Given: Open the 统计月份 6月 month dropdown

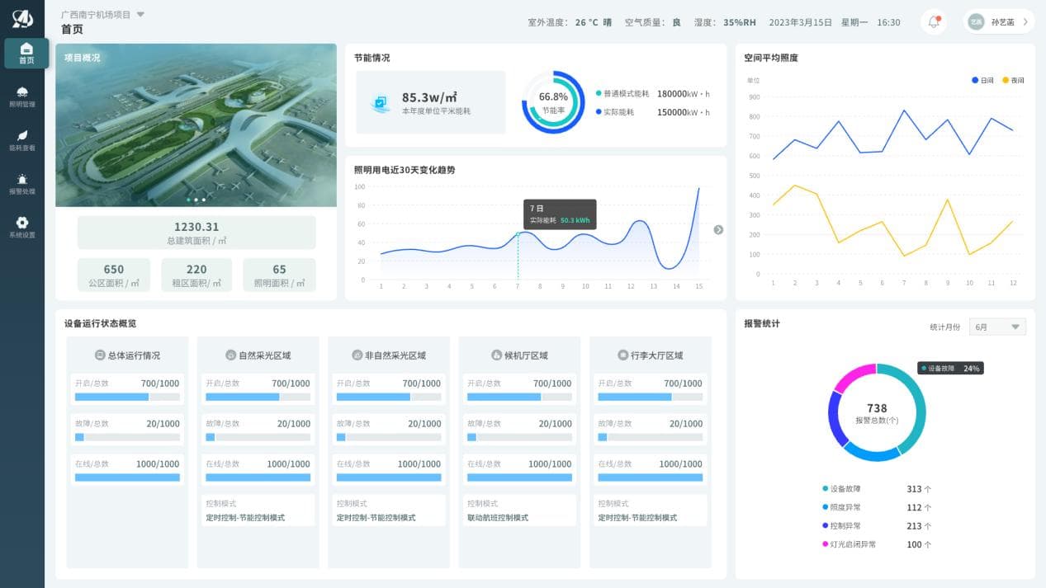Looking at the screenshot, I should [997, 327].
